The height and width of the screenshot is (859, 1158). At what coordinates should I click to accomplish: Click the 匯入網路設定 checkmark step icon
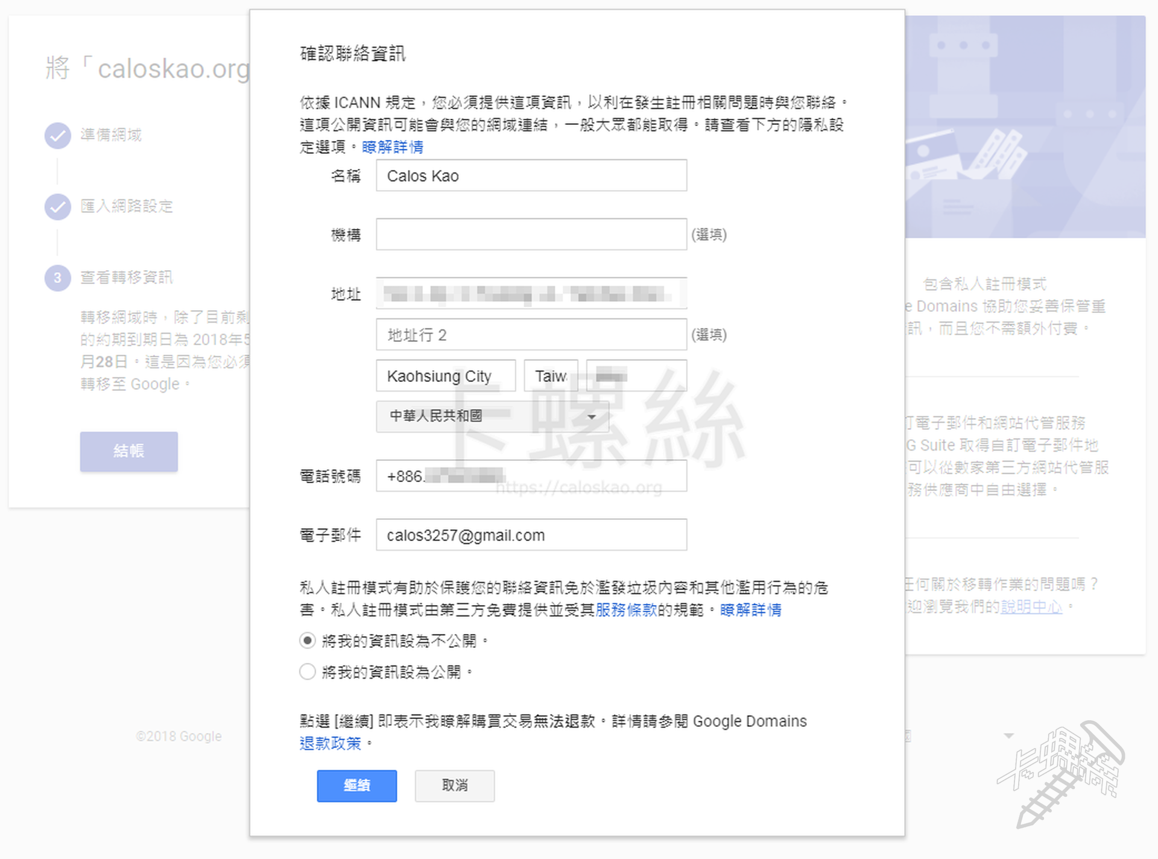58,207
